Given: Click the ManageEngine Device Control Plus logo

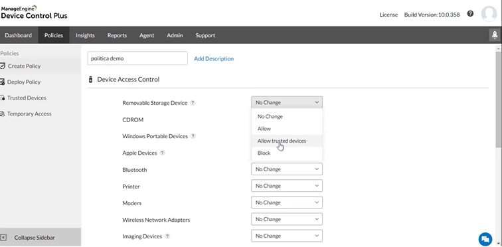Looking at the screenshot, I should pyautogui.click(x=34, y=12).
